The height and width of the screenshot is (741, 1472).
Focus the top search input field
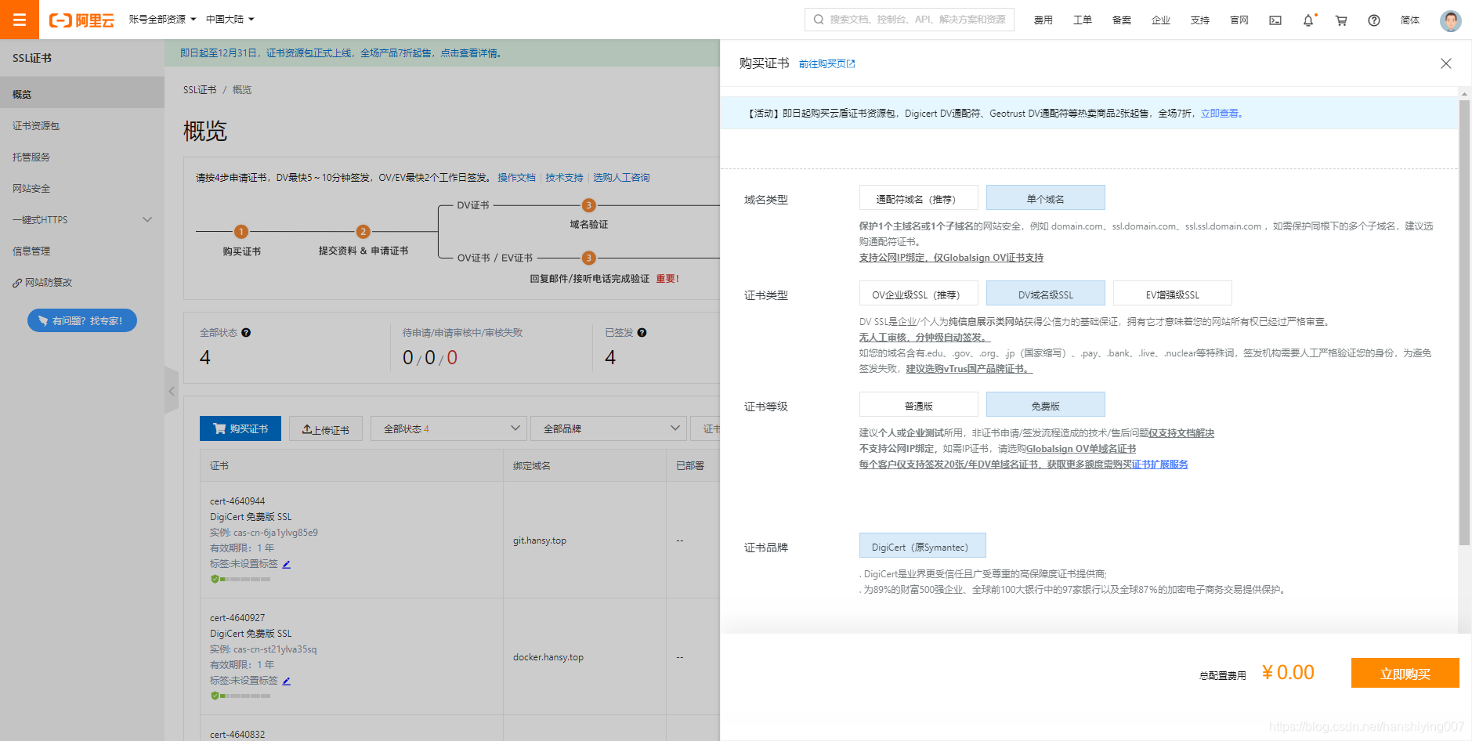coord(910,20)
